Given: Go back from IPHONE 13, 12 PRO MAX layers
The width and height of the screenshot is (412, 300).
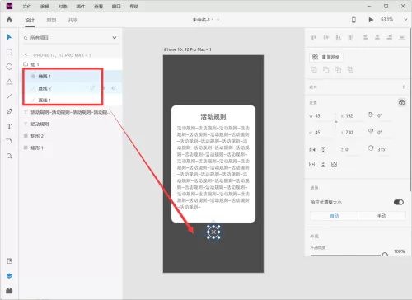Looking at the screenshot, I should pos(26,55).
